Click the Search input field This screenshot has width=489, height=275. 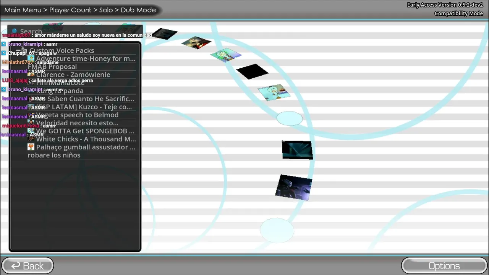click(75, 31)
